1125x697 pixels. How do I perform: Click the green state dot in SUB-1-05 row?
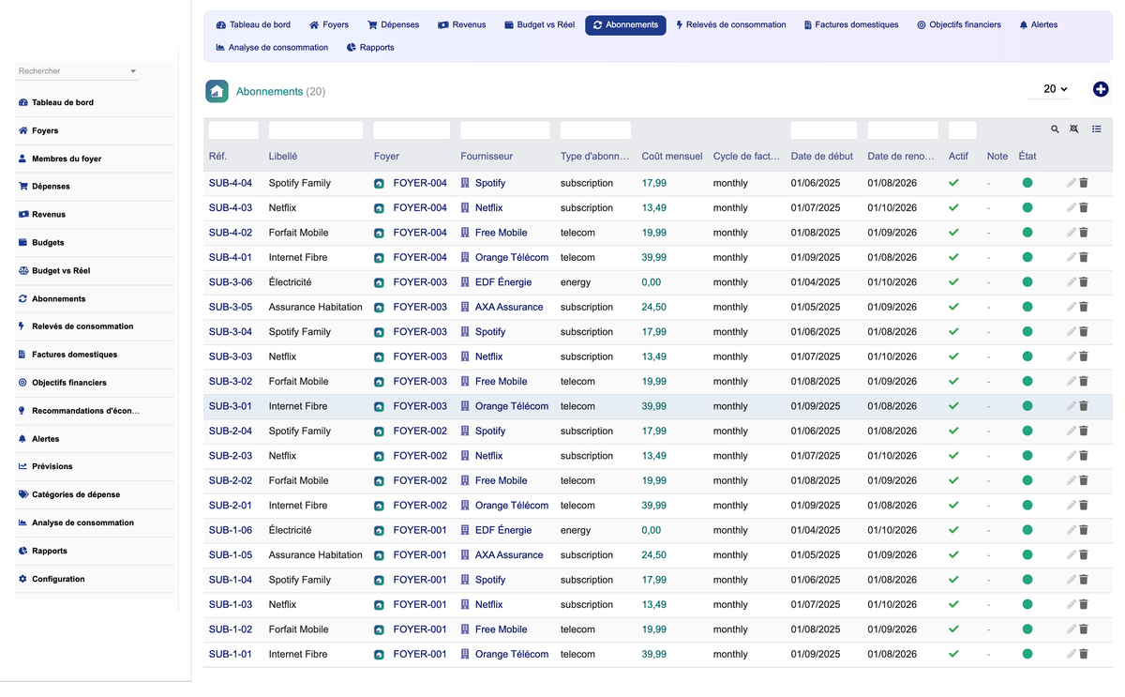tap(1027, 555)
